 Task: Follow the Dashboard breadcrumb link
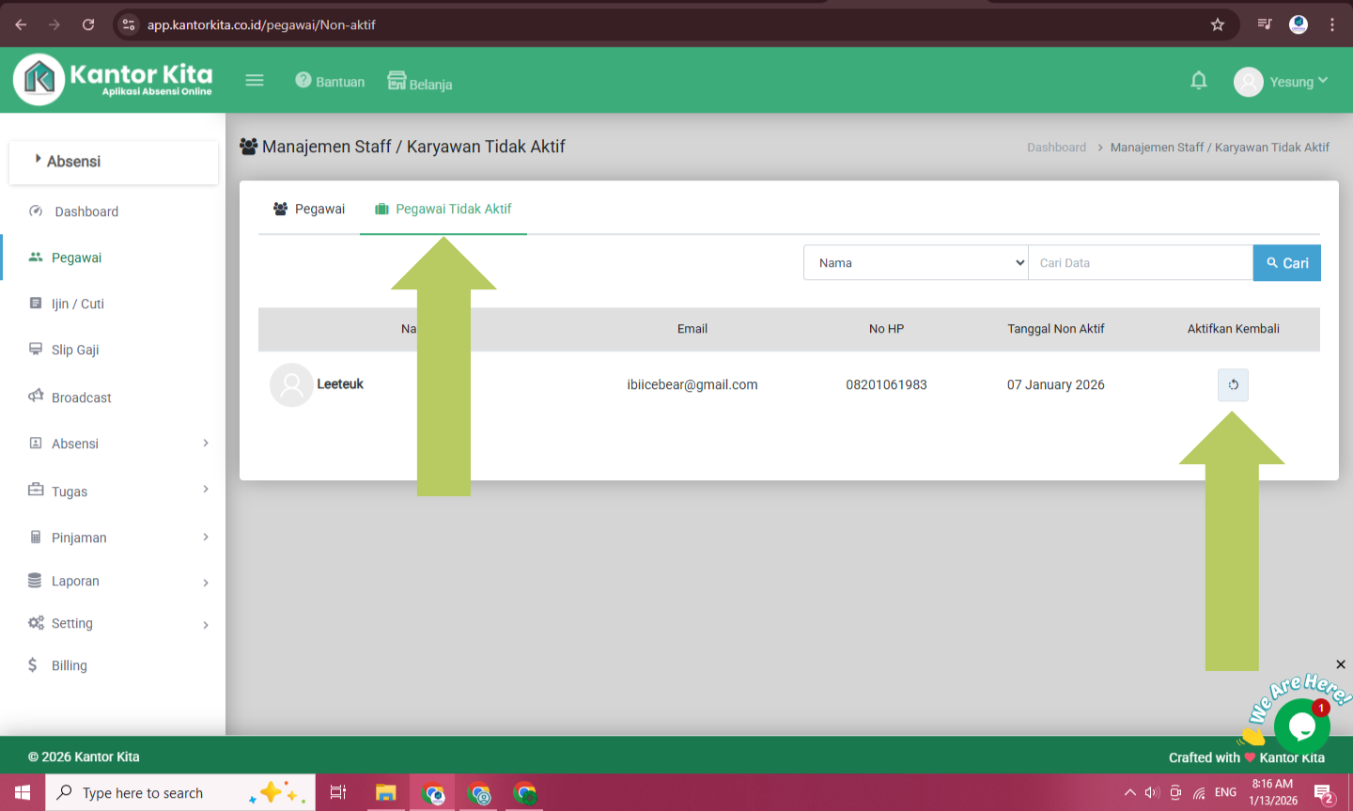[1056, 148]
